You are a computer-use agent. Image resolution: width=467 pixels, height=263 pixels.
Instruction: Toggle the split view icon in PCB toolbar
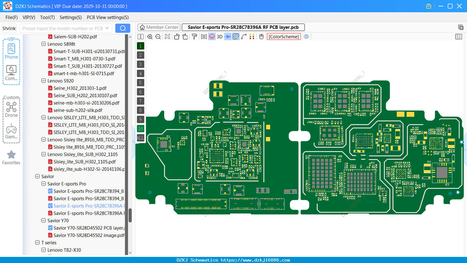(x=140, y=37)
